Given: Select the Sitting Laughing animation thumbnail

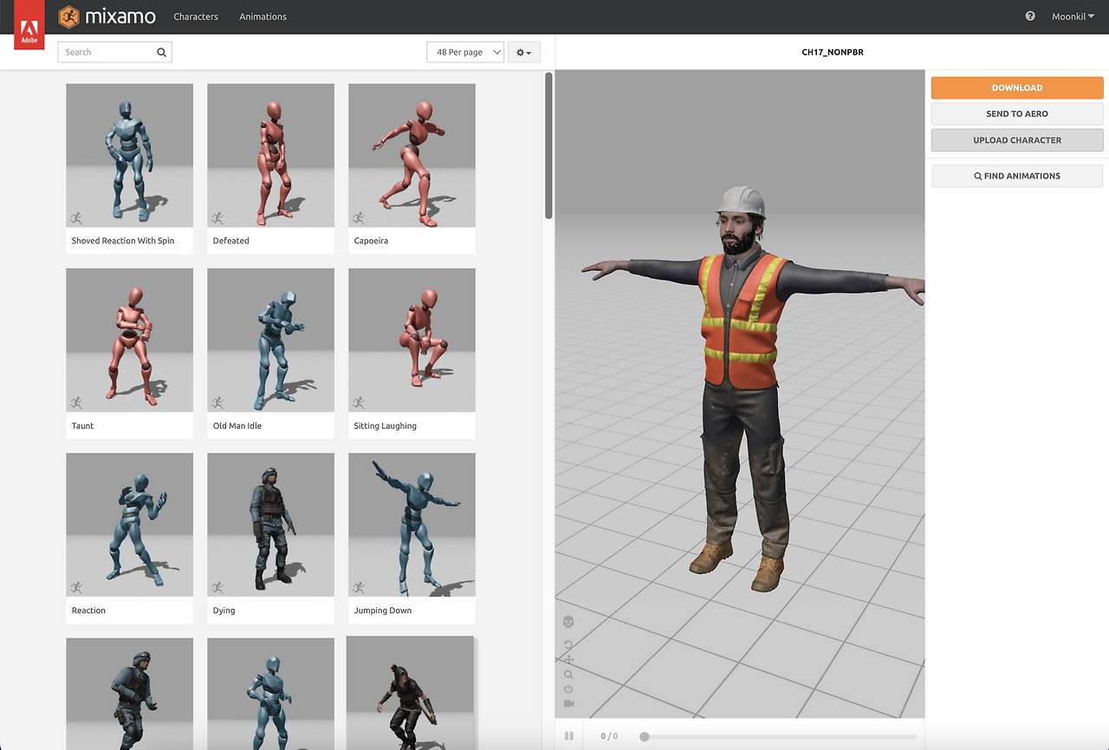Looking at the screenshot, I should point(412,340).
